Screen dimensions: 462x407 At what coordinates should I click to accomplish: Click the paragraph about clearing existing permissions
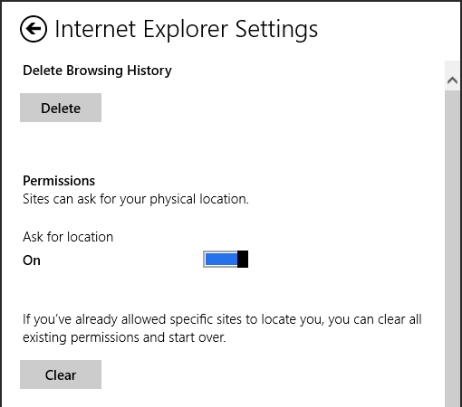pos(222,328)
